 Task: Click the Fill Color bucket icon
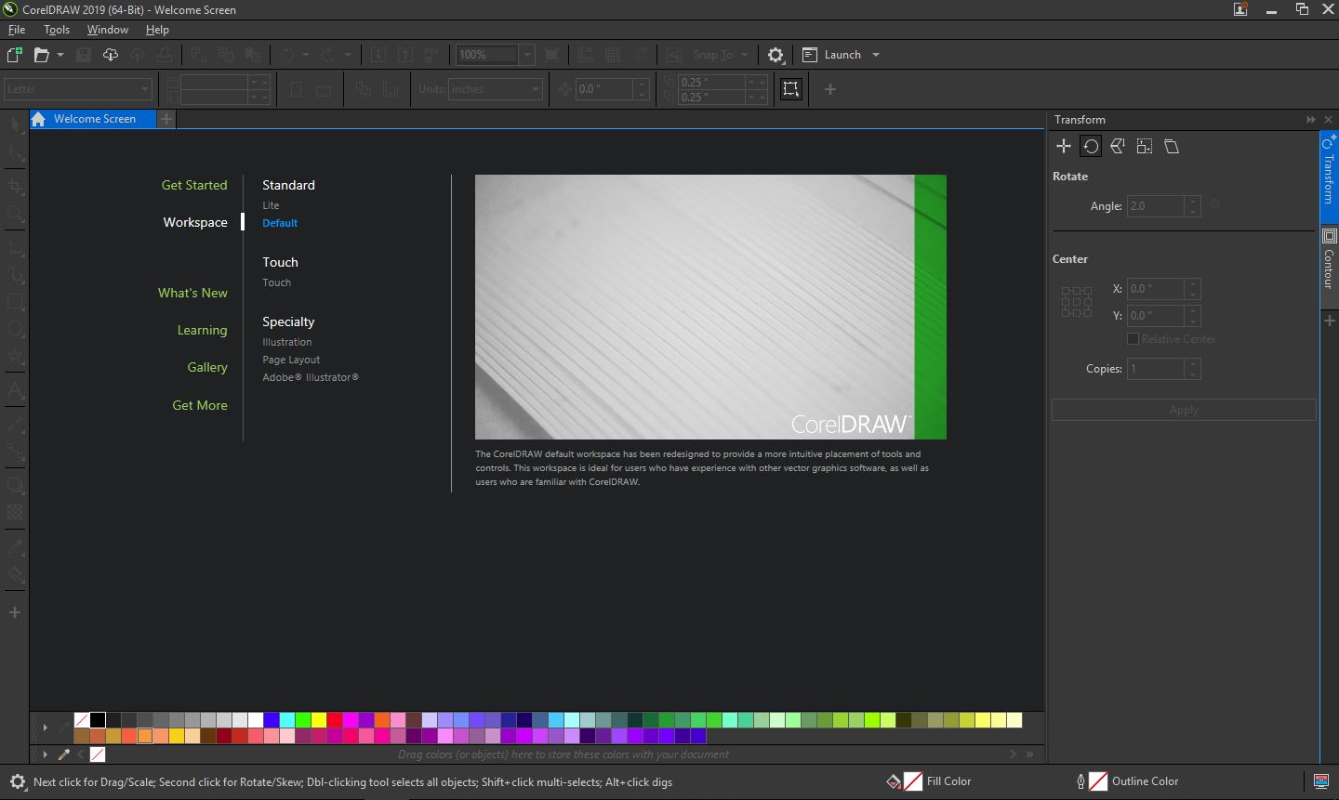pyautogui.click(x=894, y=781)
